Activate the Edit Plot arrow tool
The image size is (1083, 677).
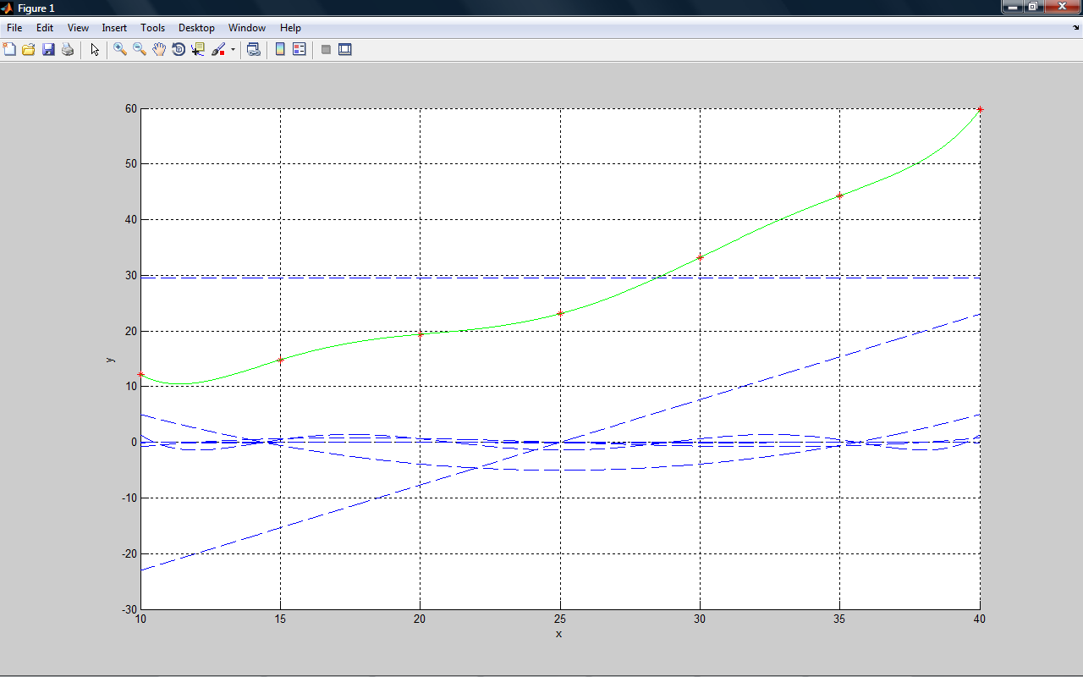pos(95,50)
